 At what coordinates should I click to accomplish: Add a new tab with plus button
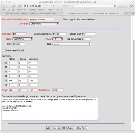tap(127, 13)
